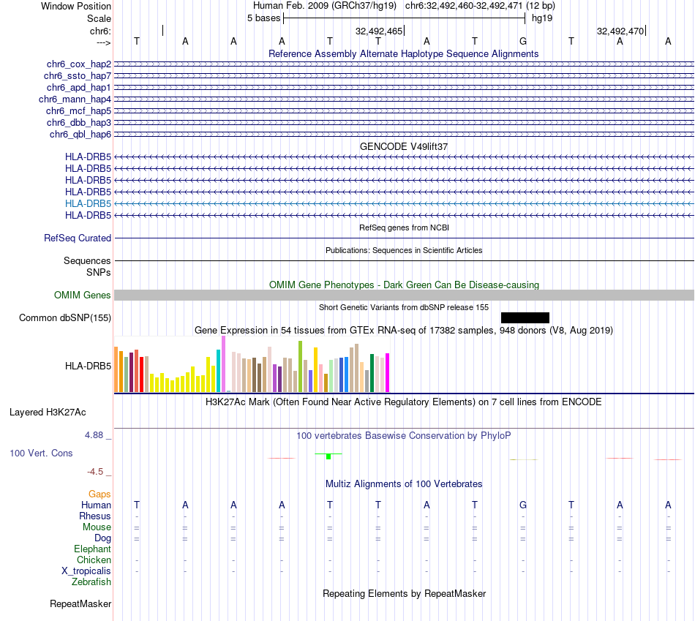Open the chr6_apd_hap1 alignment
This screenshot has height=621, width=695.
coord(79,87)
